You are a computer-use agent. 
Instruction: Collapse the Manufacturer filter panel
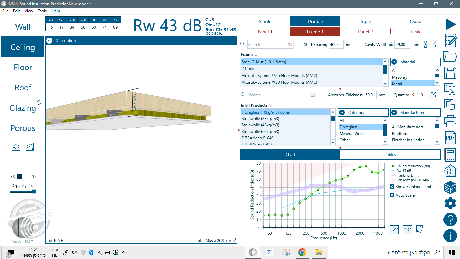tap(394, 113)
